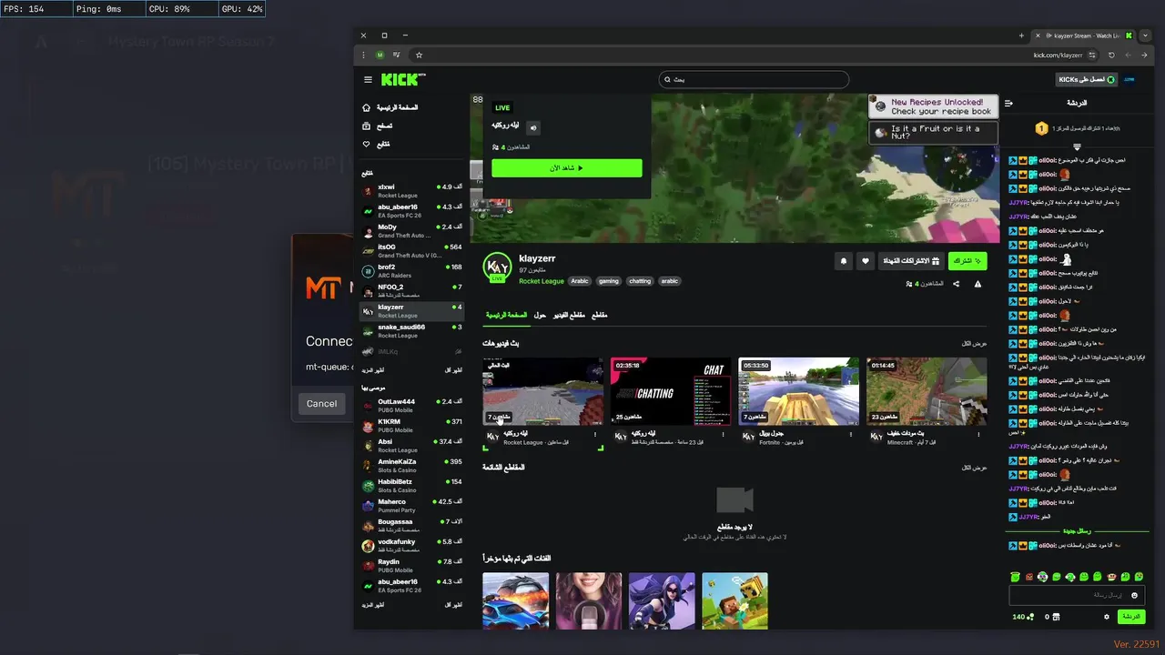The image size is (1165, 655).
Task: Open the 05:33:50 Fortnite video thumbnail
Action: pyautogui.click(x=798, y=391)
